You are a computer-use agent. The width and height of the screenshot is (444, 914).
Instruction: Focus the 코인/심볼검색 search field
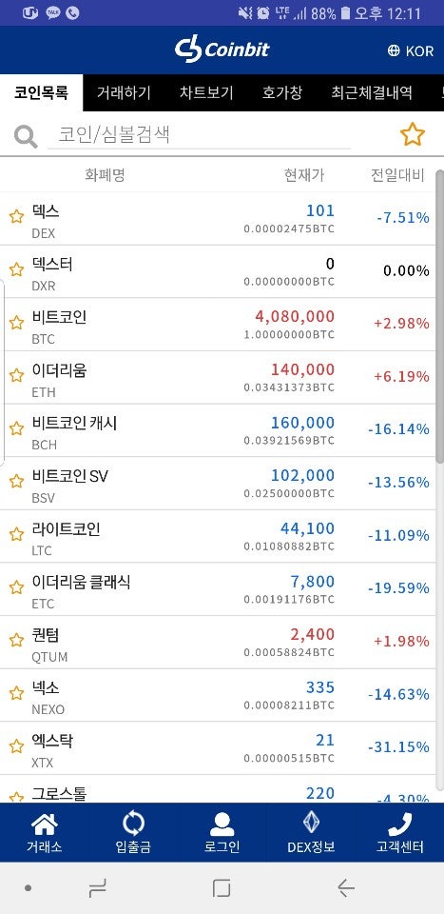click(199, 135)
